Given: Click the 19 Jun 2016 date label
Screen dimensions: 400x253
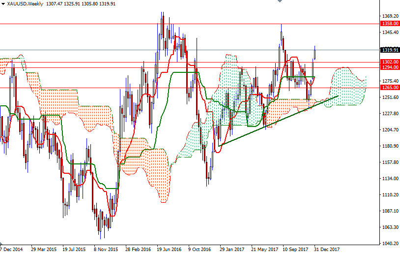Looking at the screenshot, I should click(168, 249).
